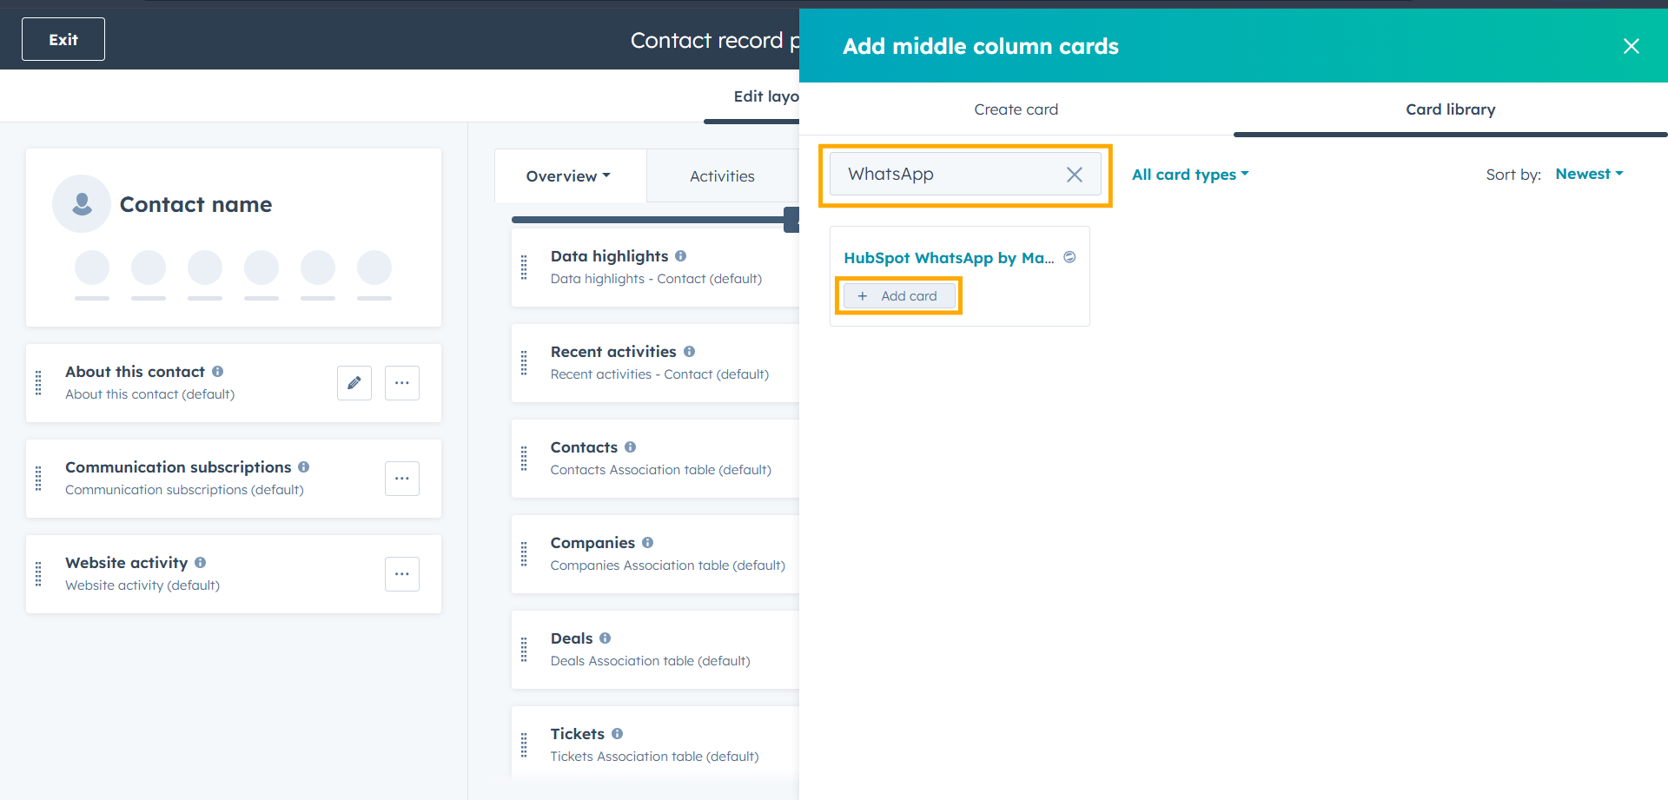Click into the WhatsApp search field
The height and width of the screenshot is (800, 1668).
tap(947, 175)
